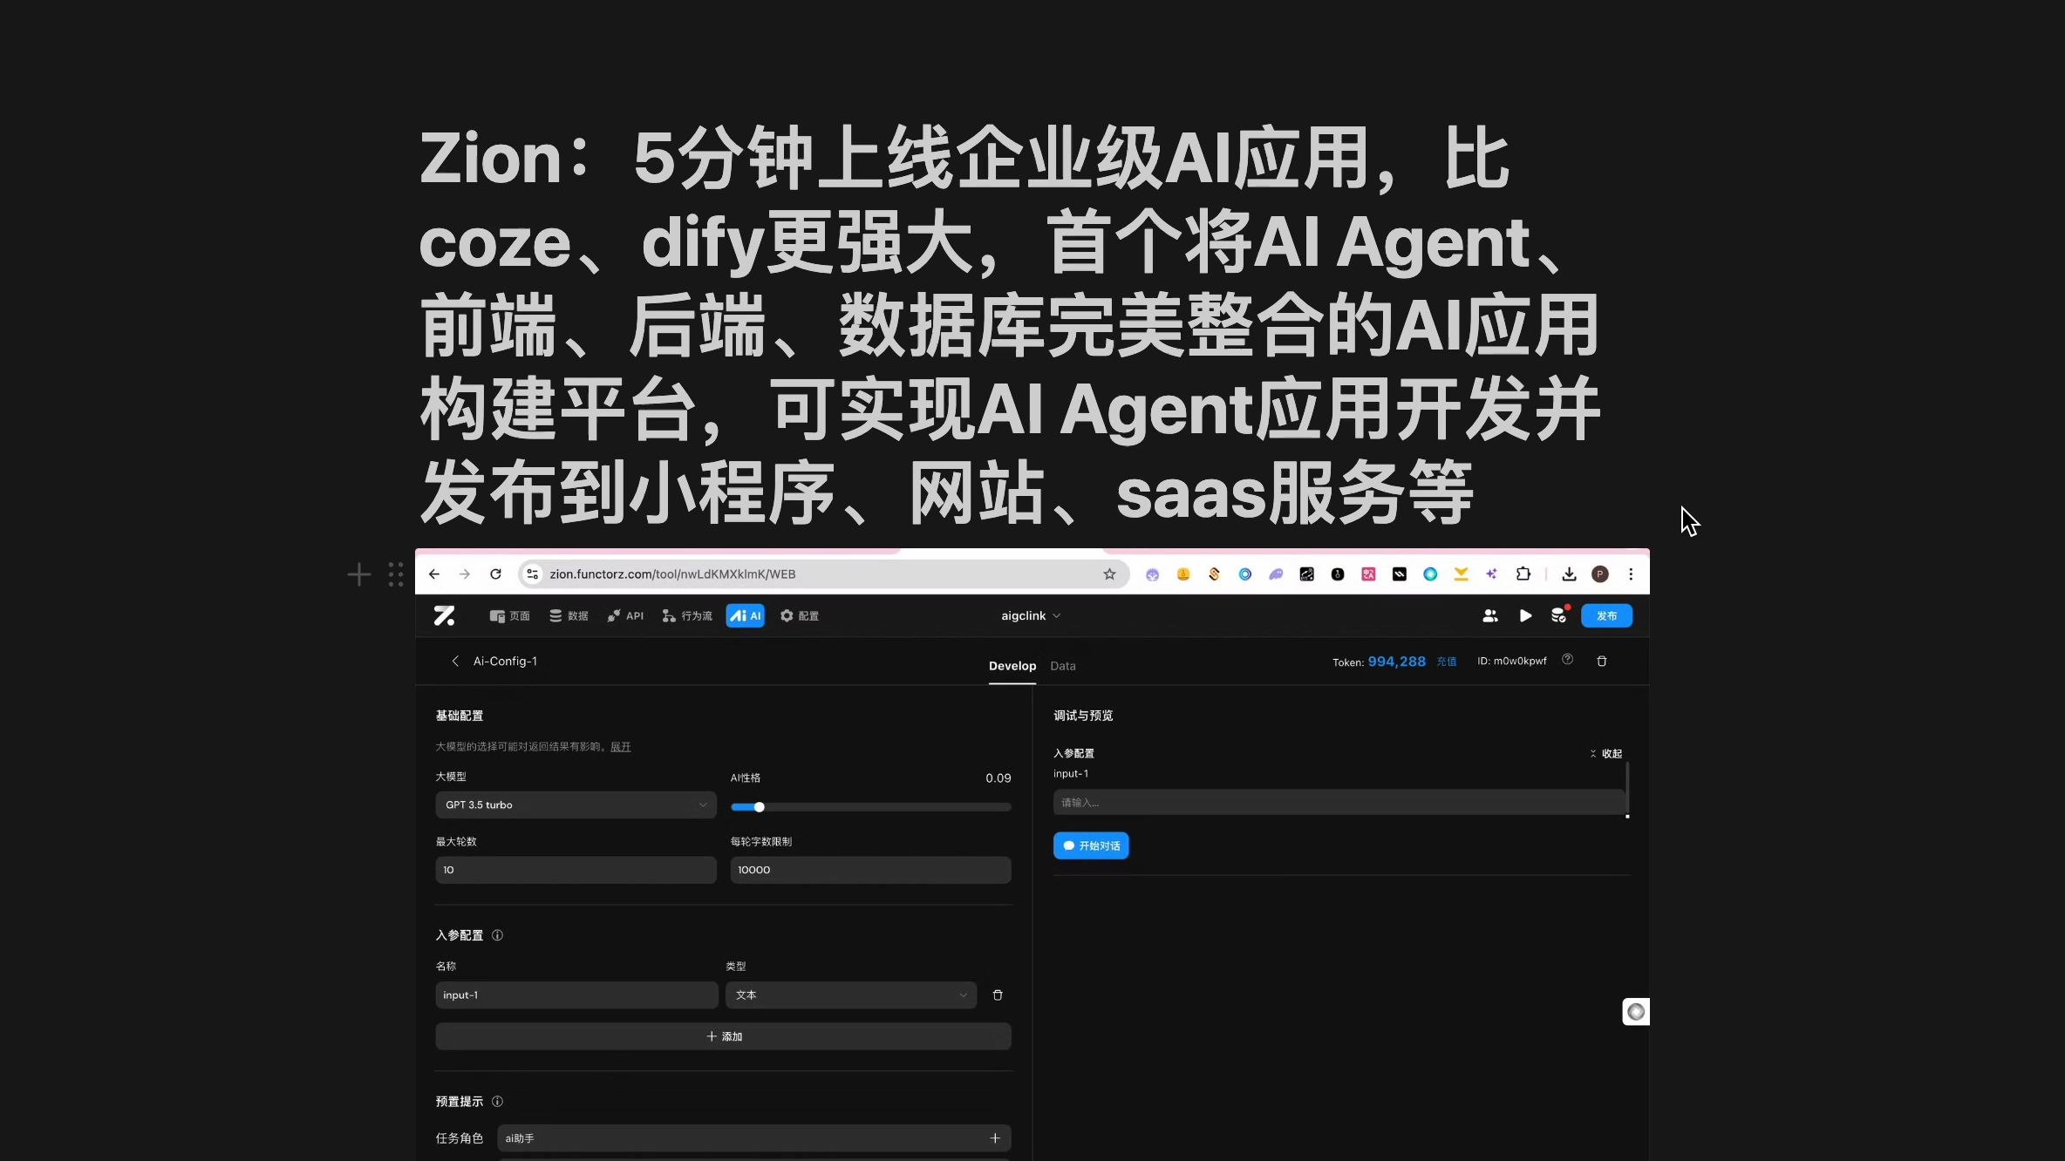Click the Zion logo icon
Screen dimensions: 2065x1161
coord(444,616)
